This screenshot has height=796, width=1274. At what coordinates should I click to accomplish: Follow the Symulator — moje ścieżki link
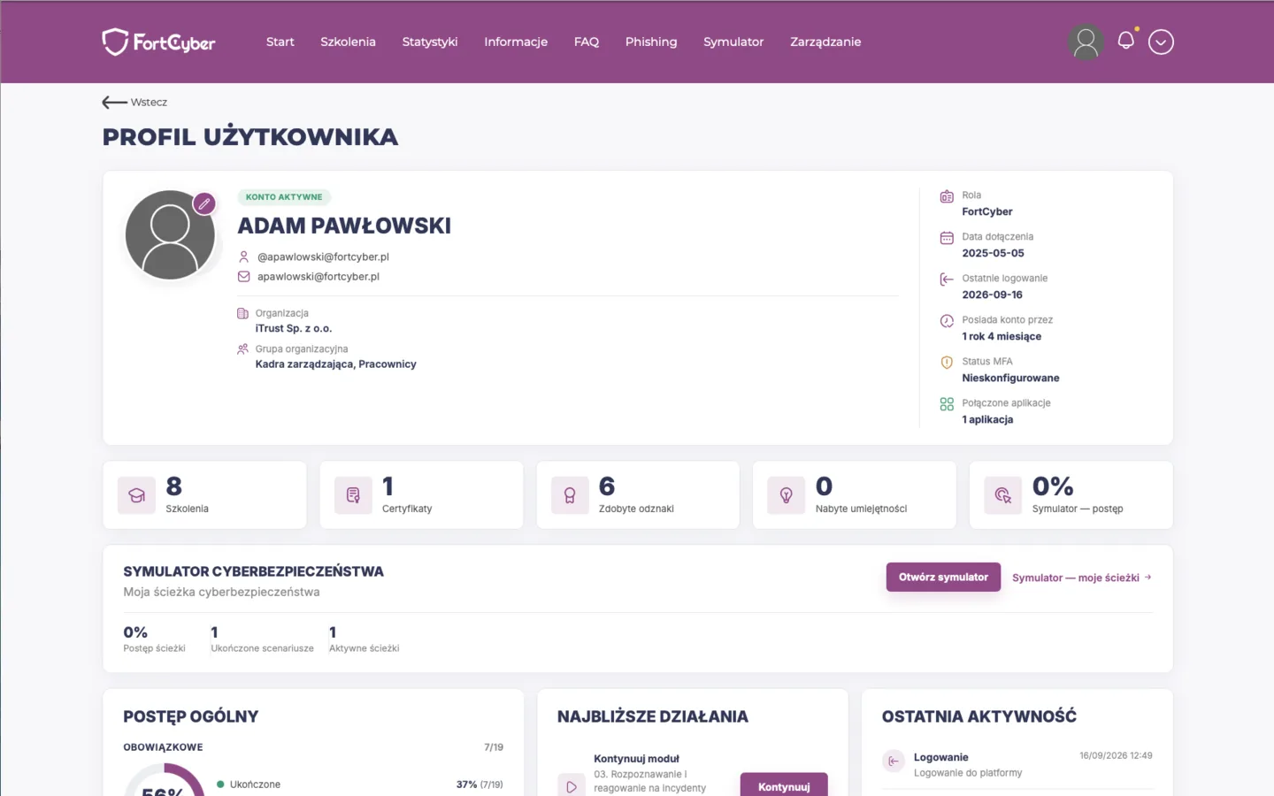point(1082,578)
